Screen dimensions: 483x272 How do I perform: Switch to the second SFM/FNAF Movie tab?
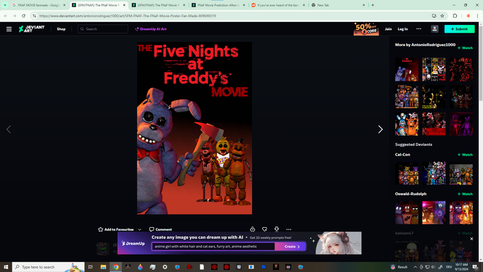point(158,5)
